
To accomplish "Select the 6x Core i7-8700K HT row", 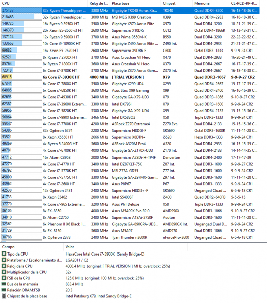I will (x=130, y=70).
